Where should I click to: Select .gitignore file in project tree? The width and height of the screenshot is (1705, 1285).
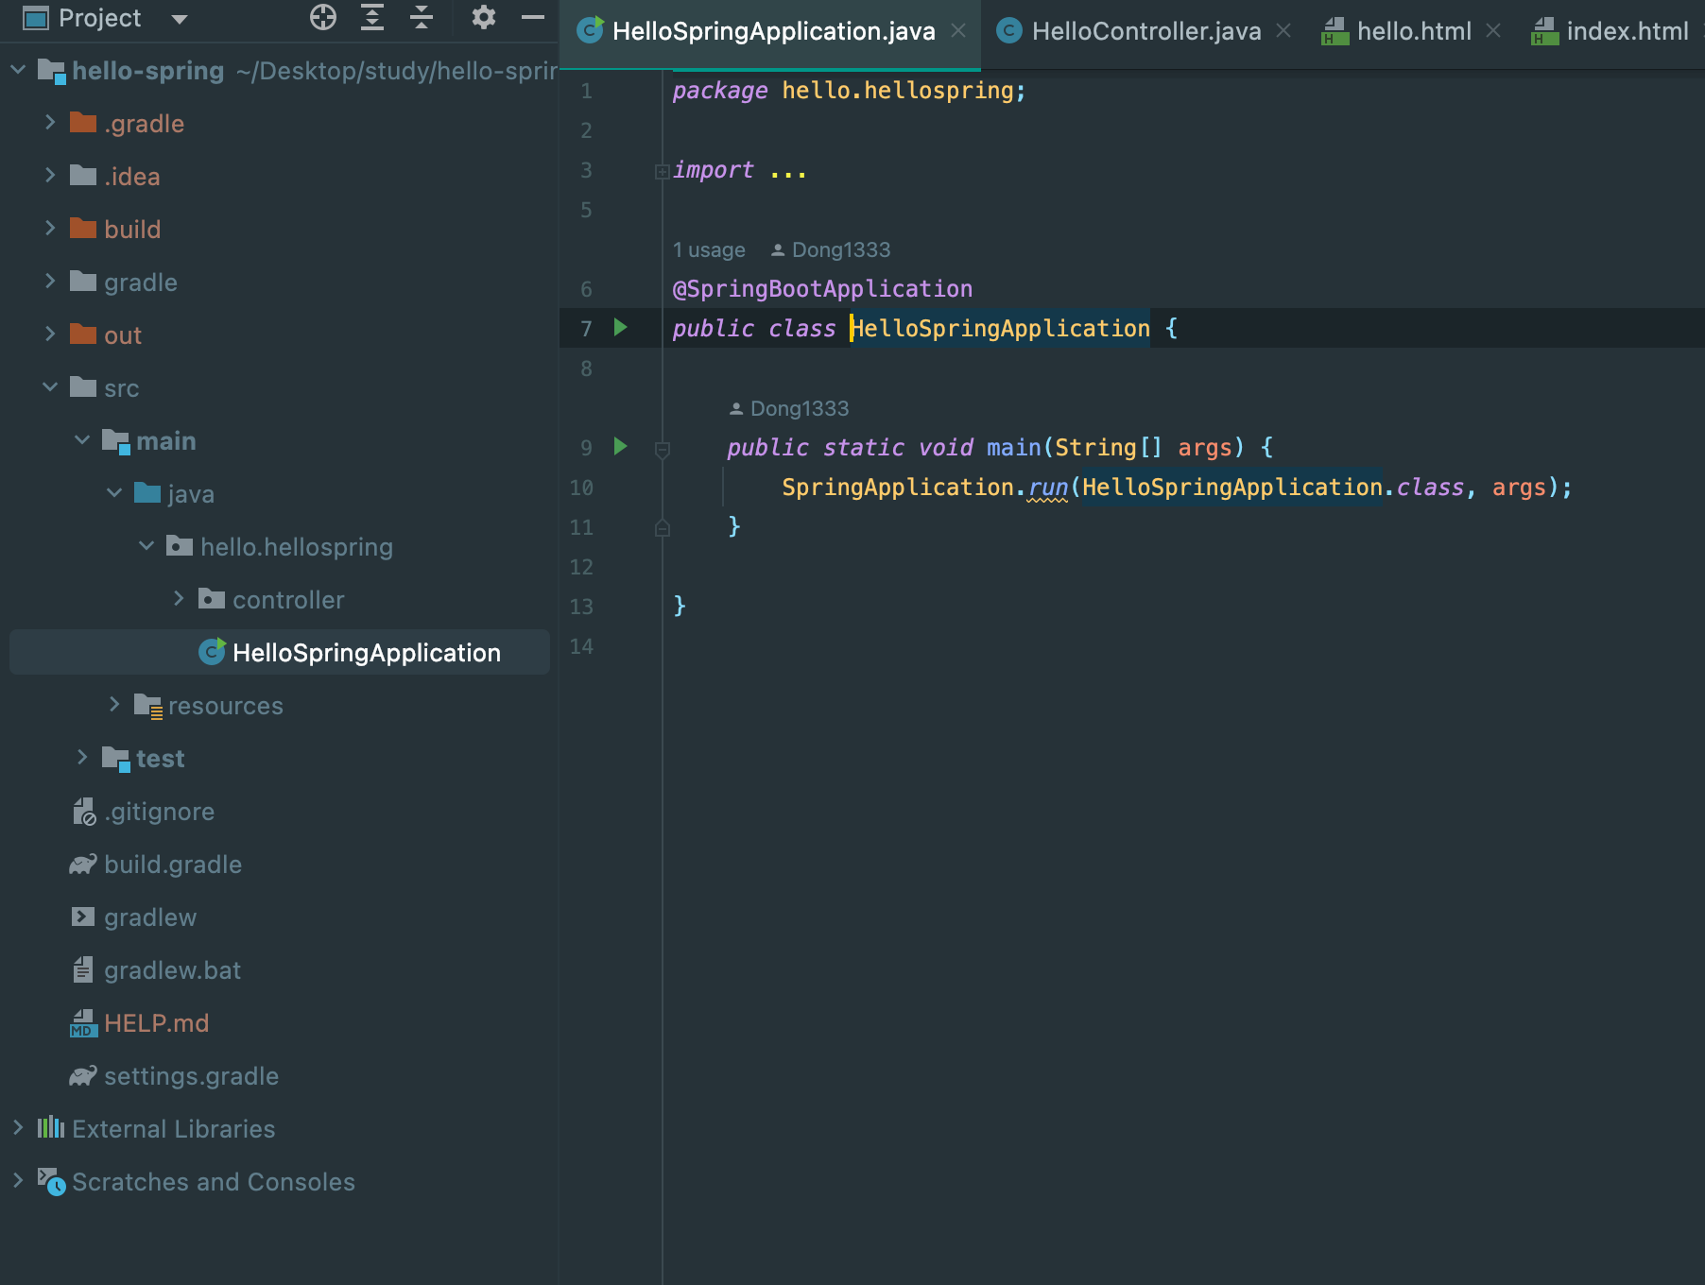pos(159,812)
